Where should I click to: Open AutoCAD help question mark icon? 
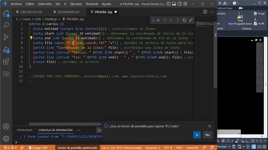click(234, 3)
